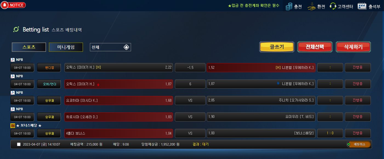Screen dimensions: 384x159
Task: Click the yellow 글쓰기 button
Action: point(277,47)
